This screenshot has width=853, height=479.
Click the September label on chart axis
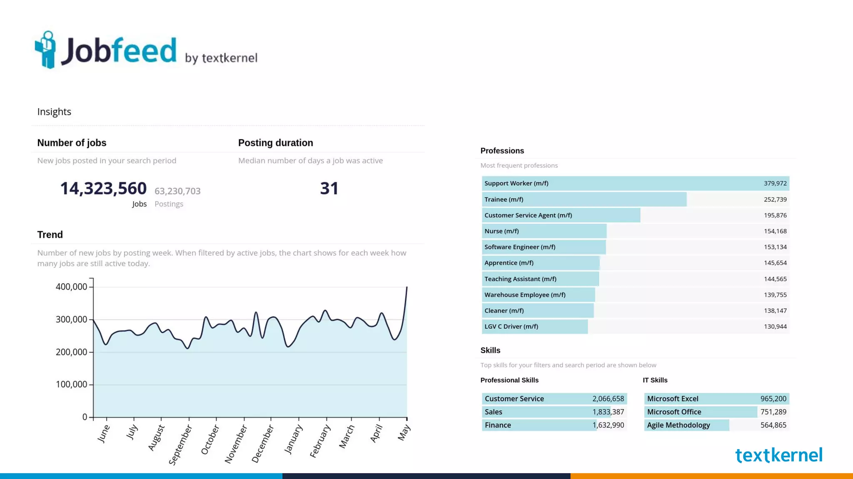pyautogui.click(x=181, y=444)
